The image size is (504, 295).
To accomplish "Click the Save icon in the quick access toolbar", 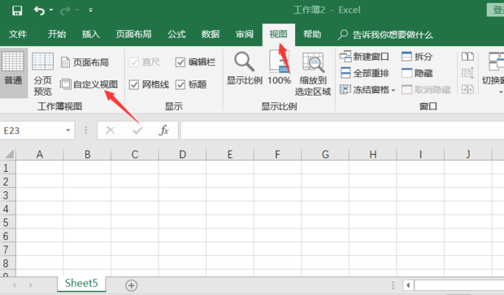I will pyautogui.click(x=17, y=11).
